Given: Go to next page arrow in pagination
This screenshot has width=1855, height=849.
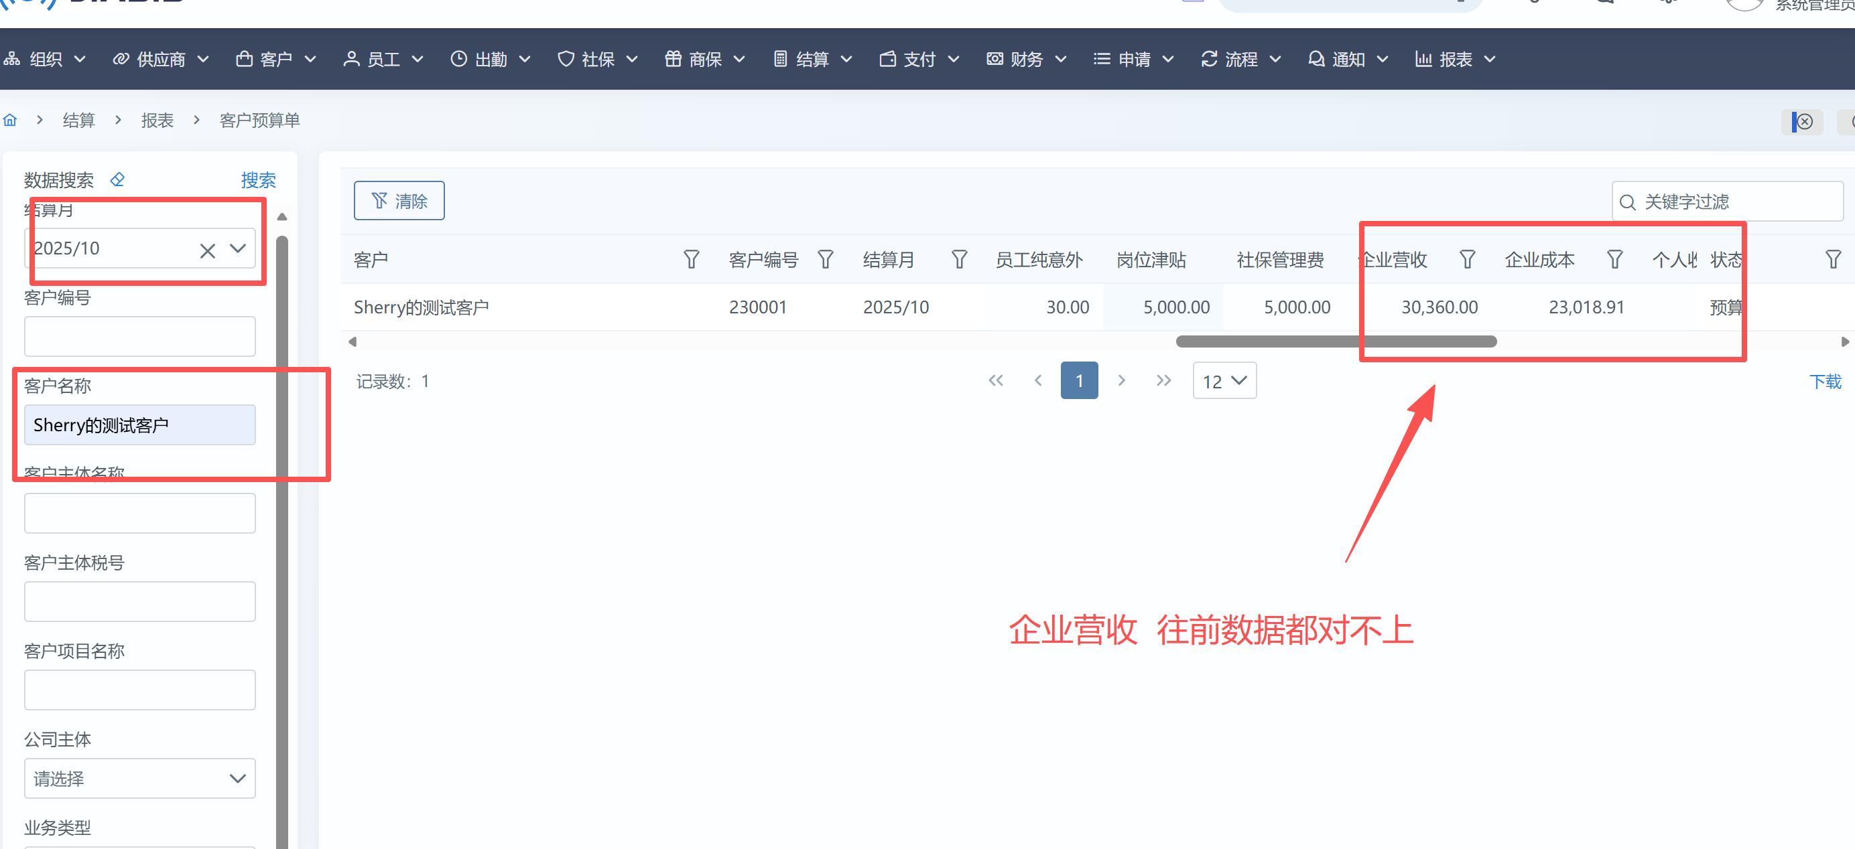Looking at the screenshot, I should pos(1121,380).
